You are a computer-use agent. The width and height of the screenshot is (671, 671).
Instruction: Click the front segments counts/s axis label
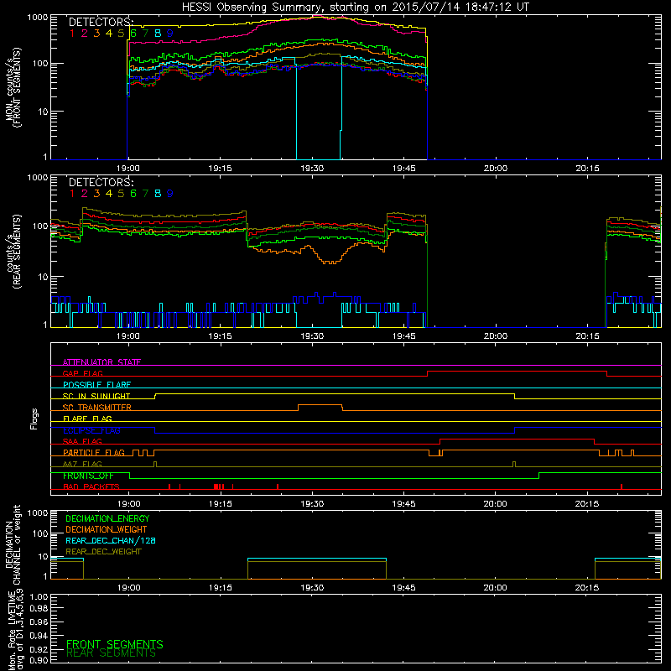(13, 87)
